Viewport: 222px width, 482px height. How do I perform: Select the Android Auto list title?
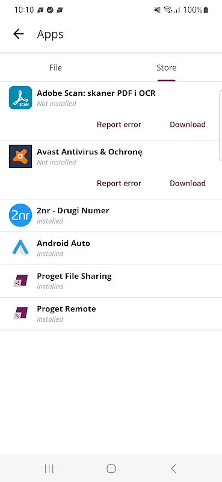pyautogui.click(x=64, y=243)
